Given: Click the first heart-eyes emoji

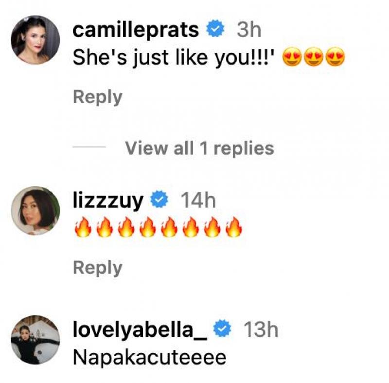Looking at the screenshot, I should (292, 56).
